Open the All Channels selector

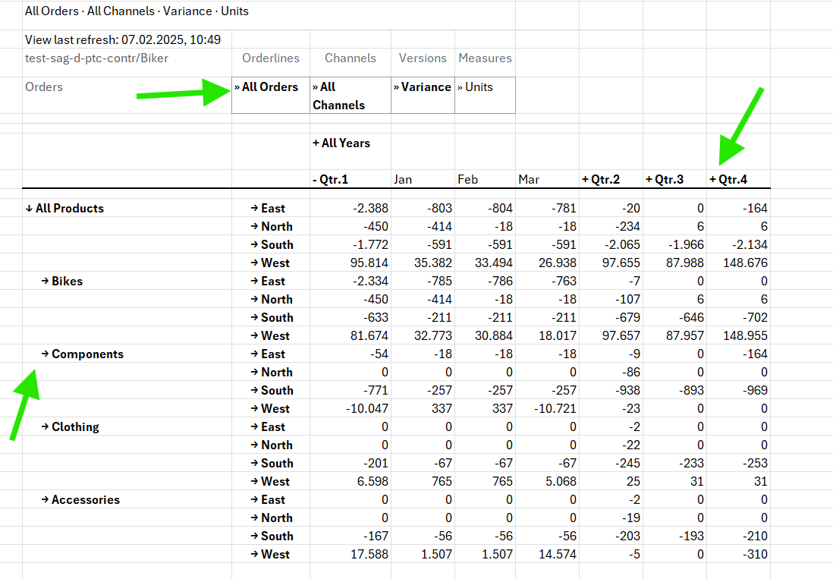[338, 96]
